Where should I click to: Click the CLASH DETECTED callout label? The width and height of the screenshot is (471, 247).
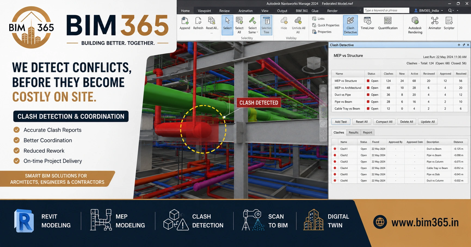pyautogui.click(x=259, y=103)
